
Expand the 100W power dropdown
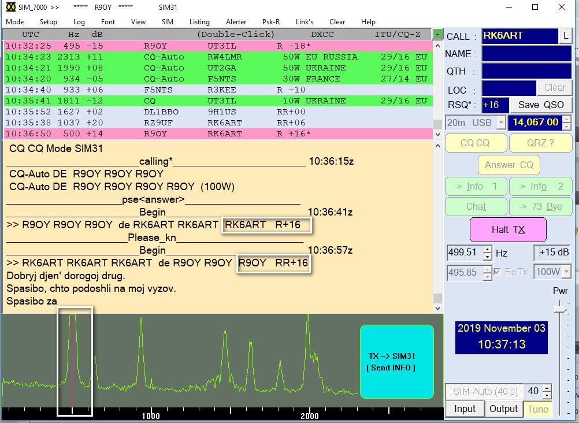click(x=566, y=272)
